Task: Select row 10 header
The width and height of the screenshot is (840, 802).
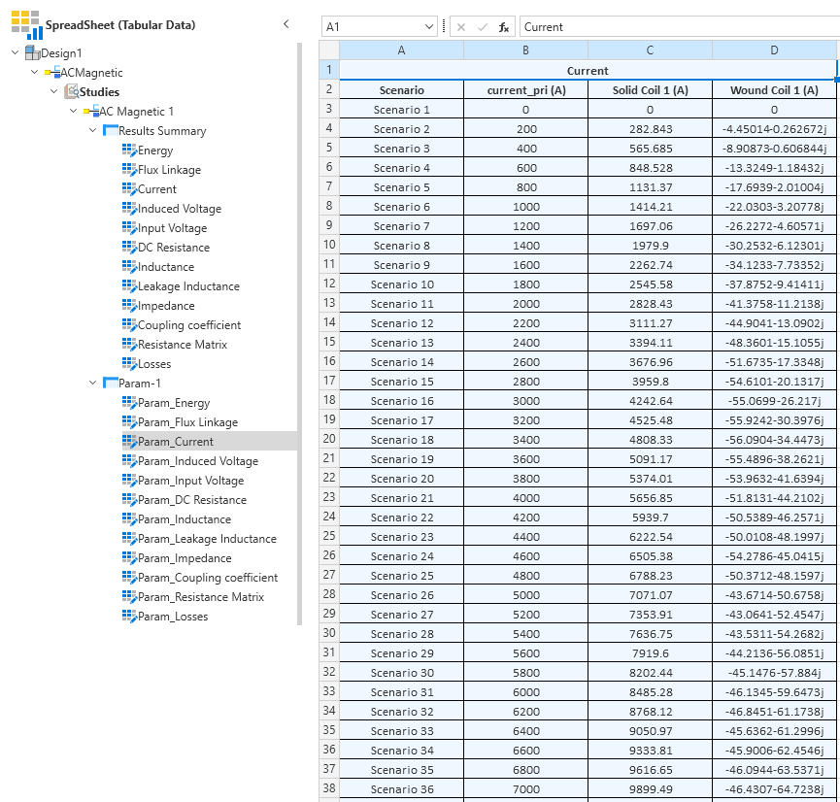Action: [x=329, y=245]
